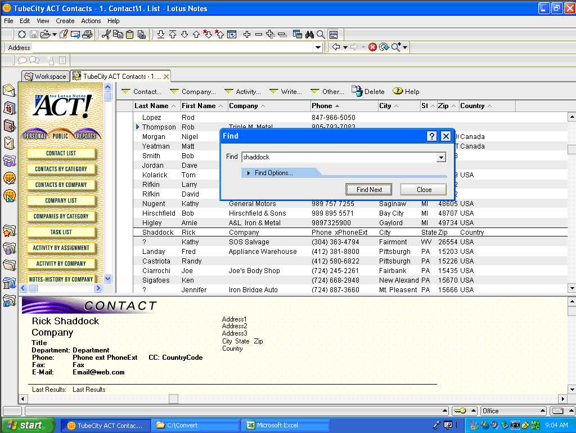Click the TASK LIST navigation button
576x433 pixels.
61,233
